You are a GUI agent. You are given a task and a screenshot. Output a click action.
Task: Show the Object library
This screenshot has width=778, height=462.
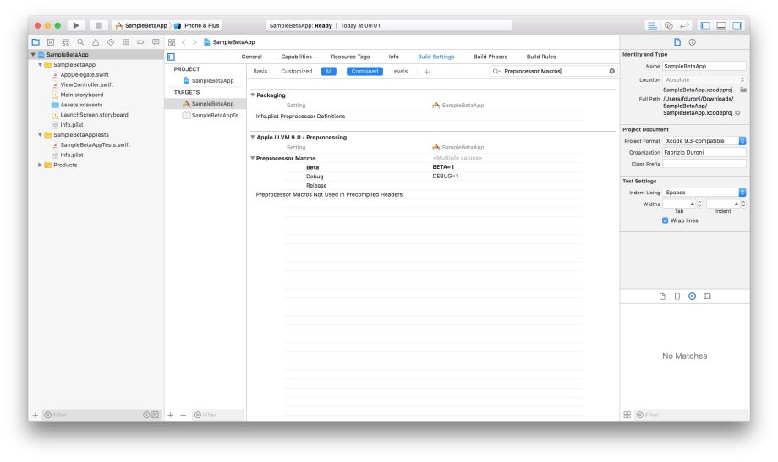692,296
